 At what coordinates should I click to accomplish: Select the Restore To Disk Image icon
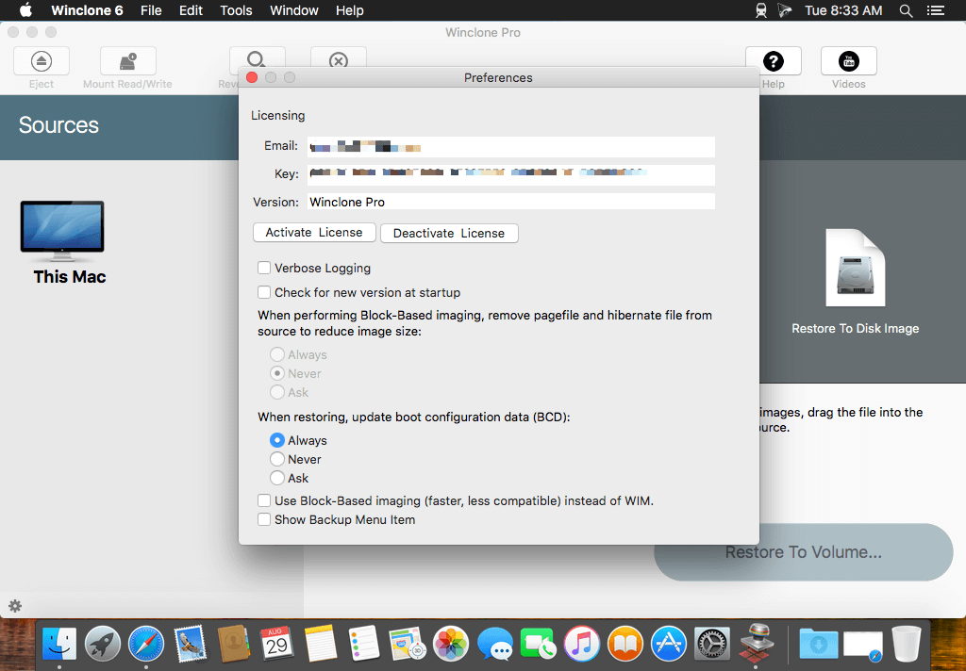pyautogui.click(x=855, y=268)
